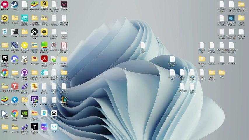Click the purple Yay! app icon
Image resolution: width=249 pixels, height=140 pixels.
pyautogui.click(x=44, y=127)
